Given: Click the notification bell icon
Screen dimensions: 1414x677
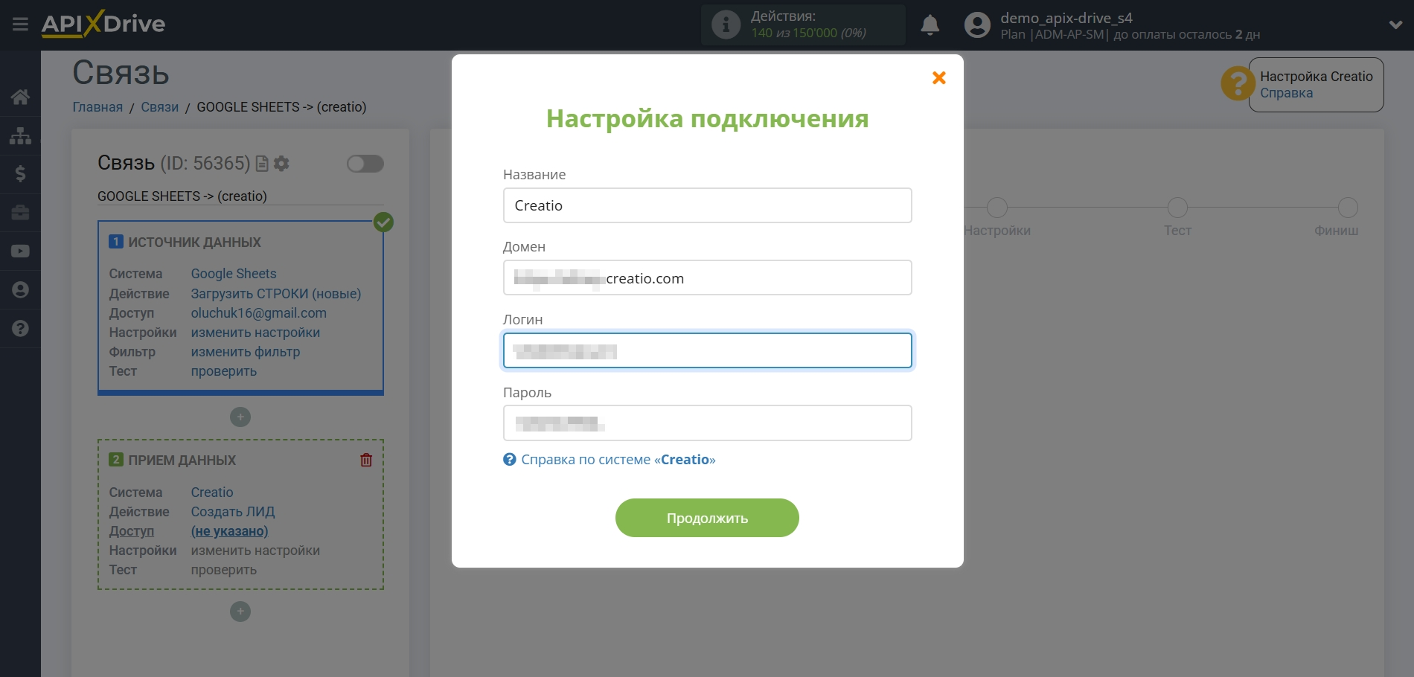Looking at the screenshot, I should pos(930,25).
